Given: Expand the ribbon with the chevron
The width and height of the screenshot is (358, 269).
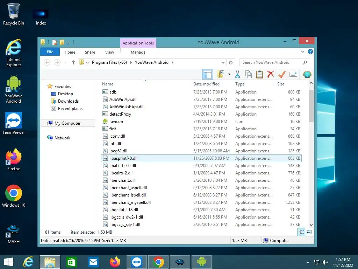Looking at the screenshot, I should point(303,52).
